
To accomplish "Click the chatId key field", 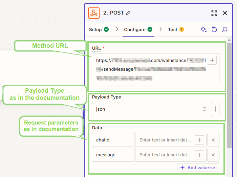I will point(113,140).
